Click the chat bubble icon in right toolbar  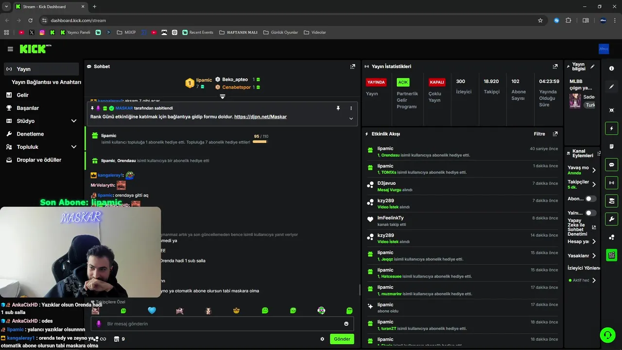[x=612, y=165]
